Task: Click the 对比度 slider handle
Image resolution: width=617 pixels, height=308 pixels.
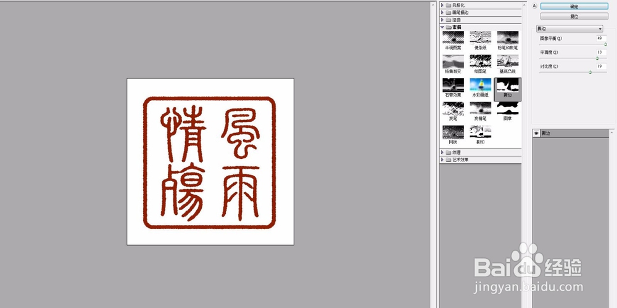Action: tap(590, 72)
